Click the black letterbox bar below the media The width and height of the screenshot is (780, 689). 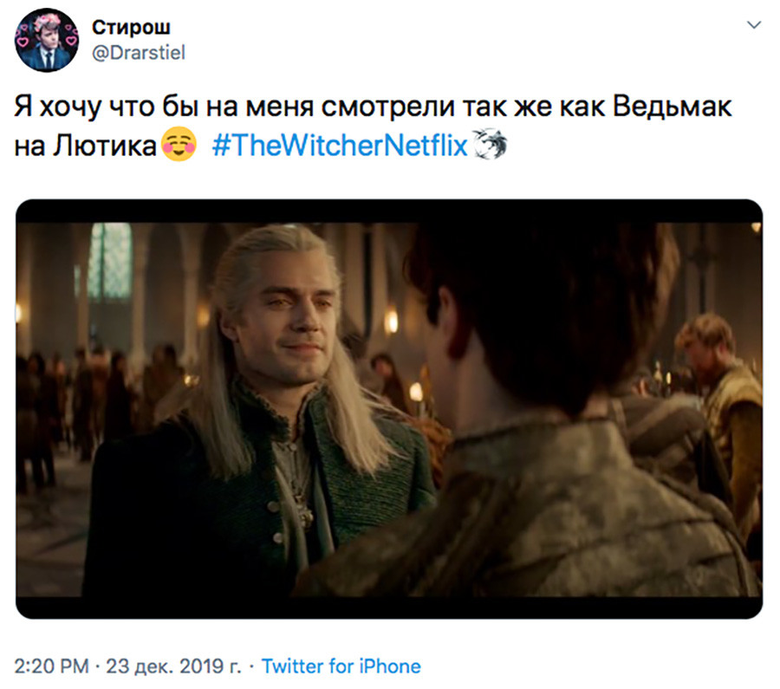coord(389,608)
